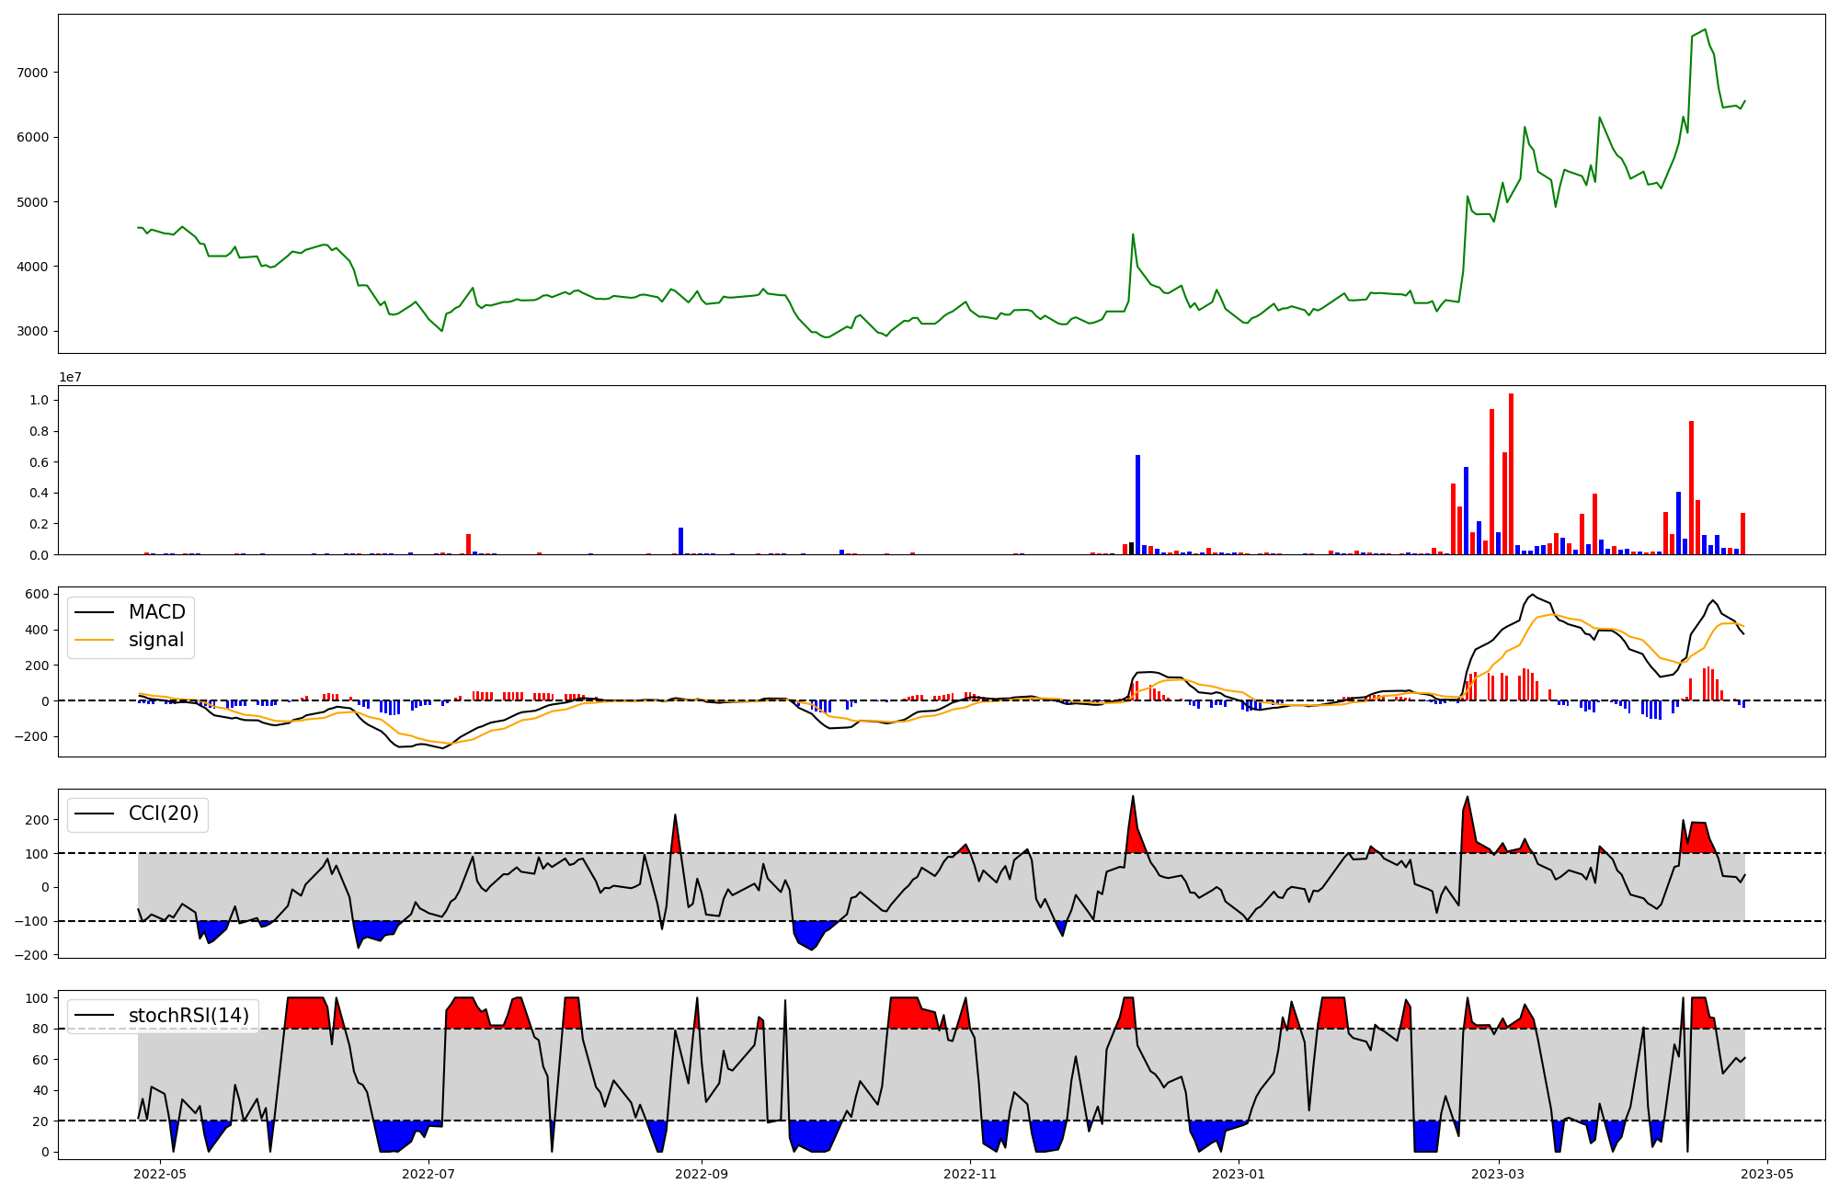Click the 2022-05 x-axis date label
Screen dimensions: 1839x1195
point(161,1174)
